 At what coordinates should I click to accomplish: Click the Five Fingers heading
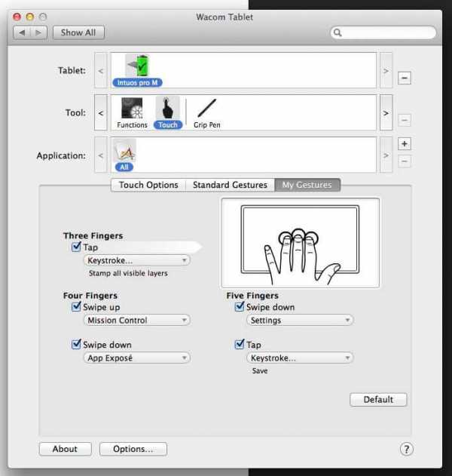point(252,296)
